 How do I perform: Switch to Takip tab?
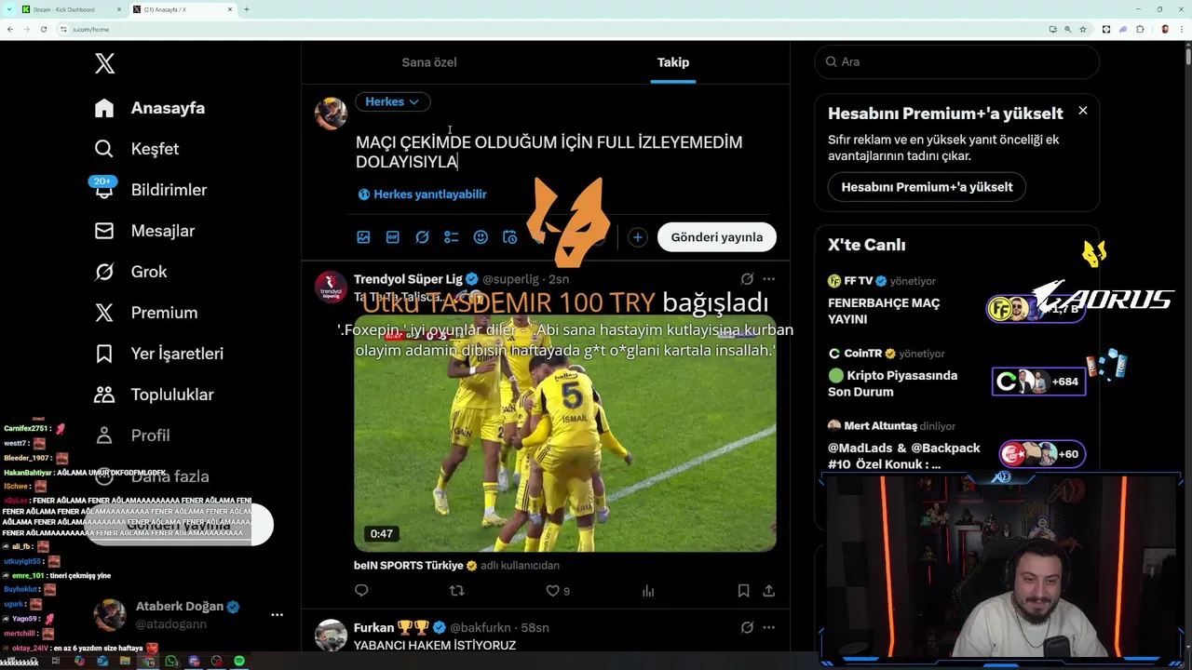[x=673, y=62]
